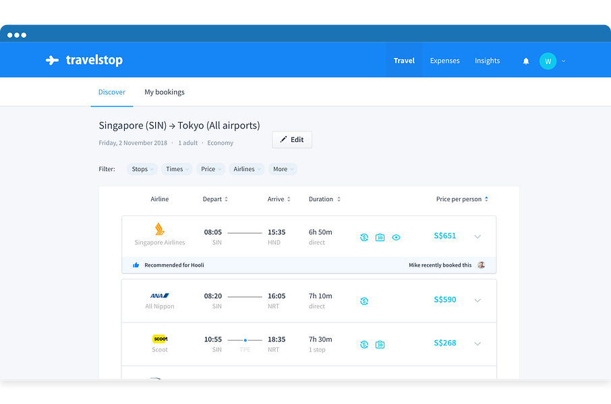Click the Recommended for Hooli thumbs-up icon

pyautogui.click(x=136, y=265)
